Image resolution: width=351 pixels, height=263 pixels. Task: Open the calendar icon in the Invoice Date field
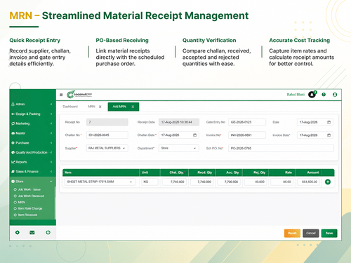click(329, 135)
